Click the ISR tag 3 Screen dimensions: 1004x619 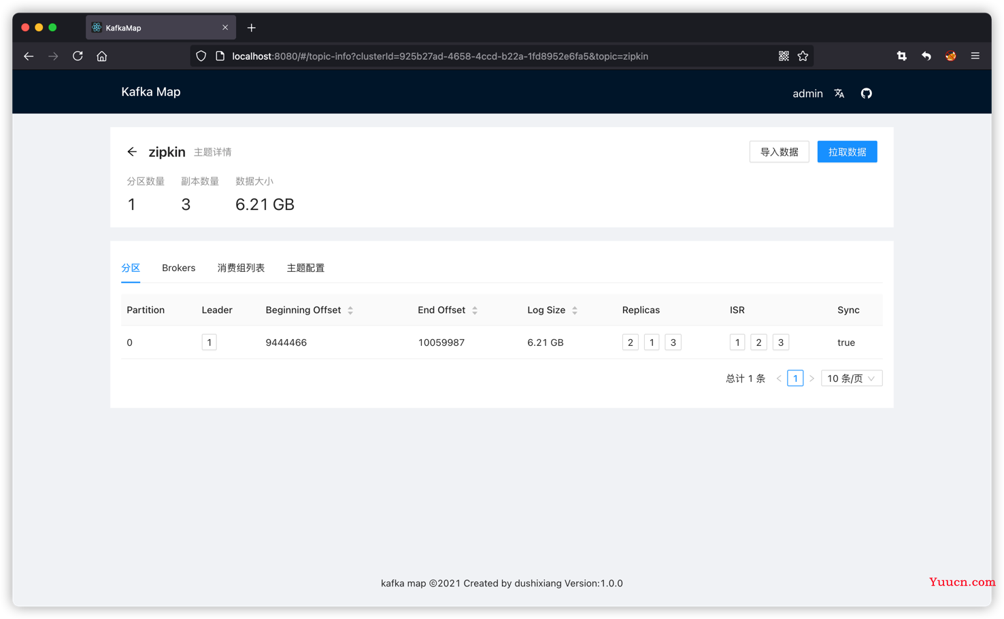click(781, 342)
